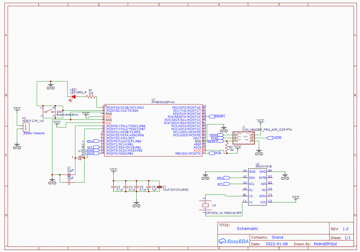Click pin label 'PB5(SCK/PCINT5)'
The image size is (360, 252).
click(x=188, y=153)
